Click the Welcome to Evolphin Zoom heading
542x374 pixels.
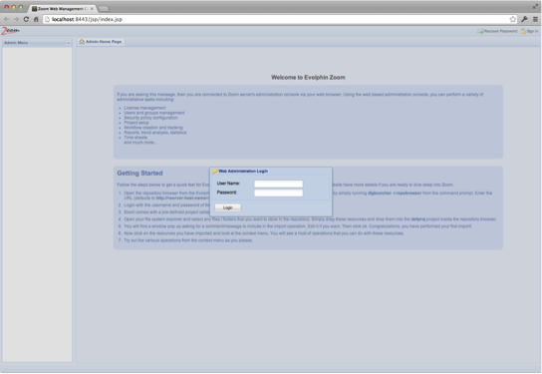point(308,77)
